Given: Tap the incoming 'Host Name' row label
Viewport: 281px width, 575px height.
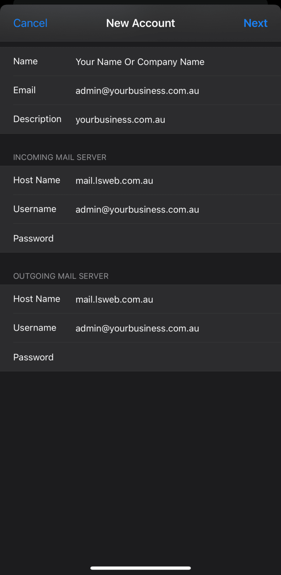Looking at the screenshot, I should pos(37,180).
